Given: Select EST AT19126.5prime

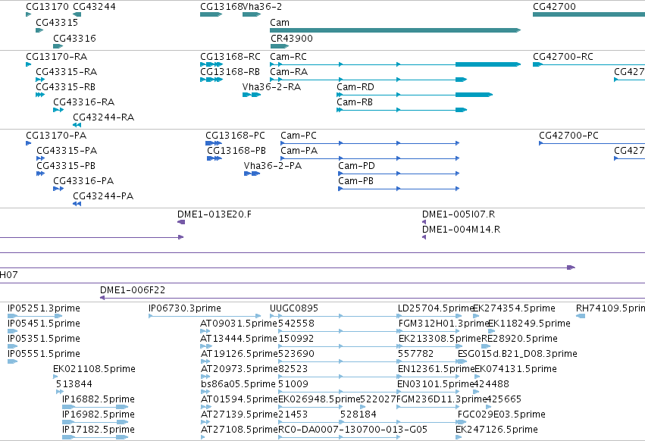Looking at the screenshot, I should [x=239, y=354].
